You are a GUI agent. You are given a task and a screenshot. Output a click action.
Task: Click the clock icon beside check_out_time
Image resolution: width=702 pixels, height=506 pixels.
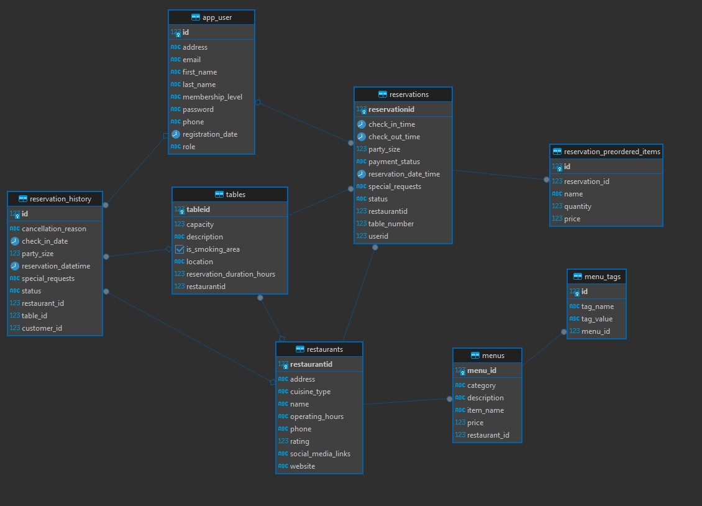pyautogui.click(x=362, y=137)
